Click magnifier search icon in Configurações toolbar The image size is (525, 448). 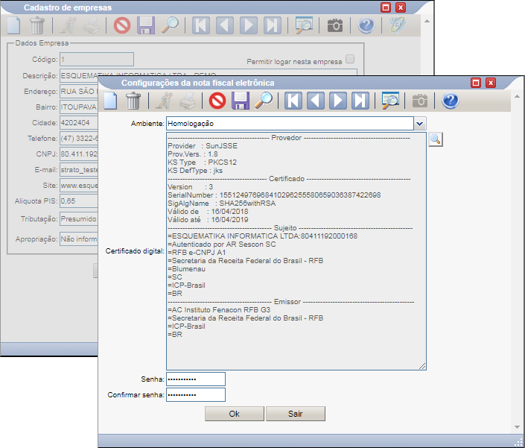pyautogui.click(x=264, y=101)
